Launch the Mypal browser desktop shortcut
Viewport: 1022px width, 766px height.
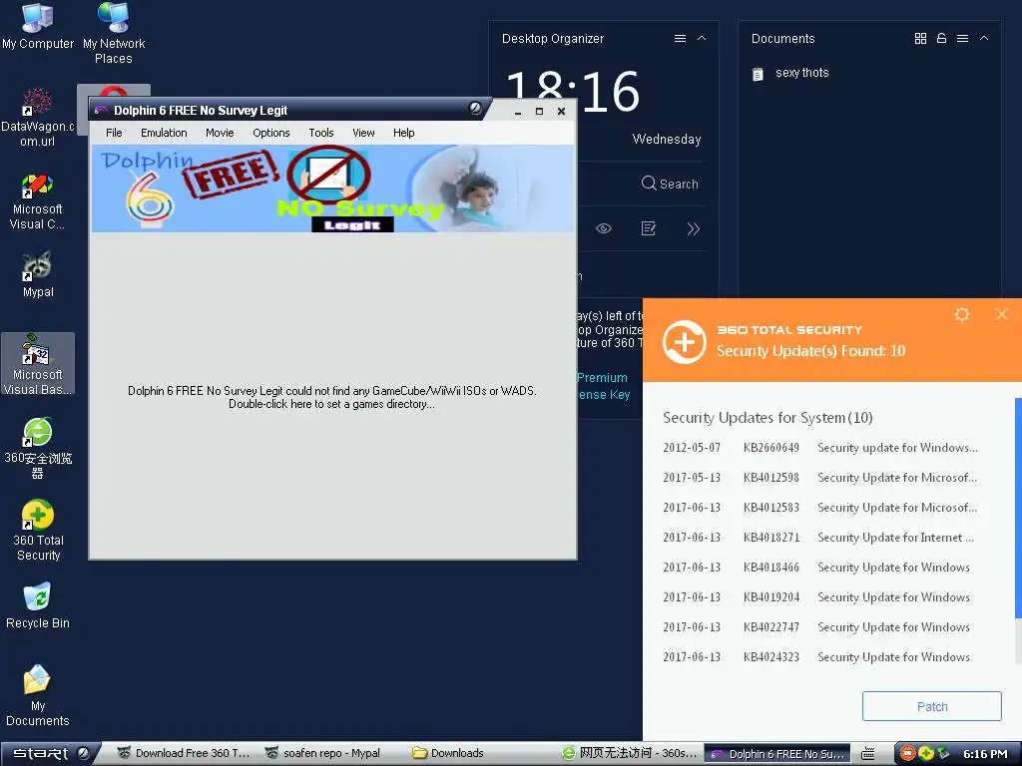(x=37, y=275)
